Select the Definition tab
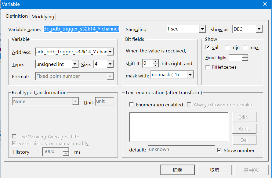This screenshot has height=178, width=272. (17, 16)
